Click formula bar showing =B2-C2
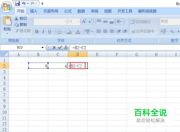The height and width of the screenshot is (132, 180). point(125,48)
